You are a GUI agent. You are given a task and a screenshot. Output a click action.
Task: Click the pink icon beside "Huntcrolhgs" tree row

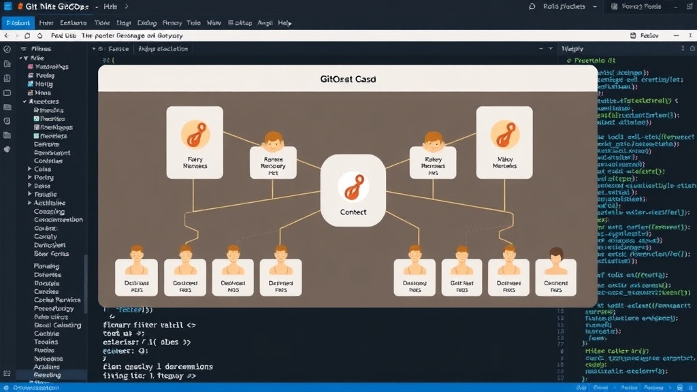30,67
